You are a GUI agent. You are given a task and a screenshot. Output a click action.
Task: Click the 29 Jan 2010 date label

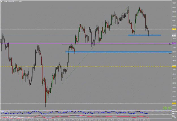click(4, 120)
